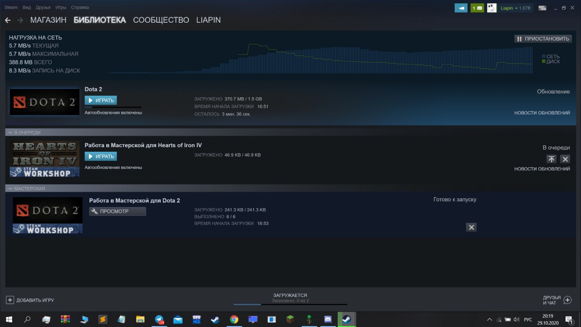Click the forward navigation arrow

coord(20,20)
